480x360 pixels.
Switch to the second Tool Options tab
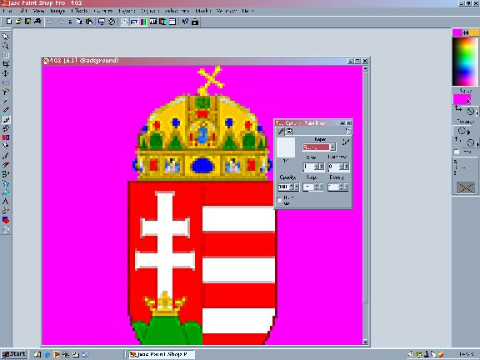[289, 132]
